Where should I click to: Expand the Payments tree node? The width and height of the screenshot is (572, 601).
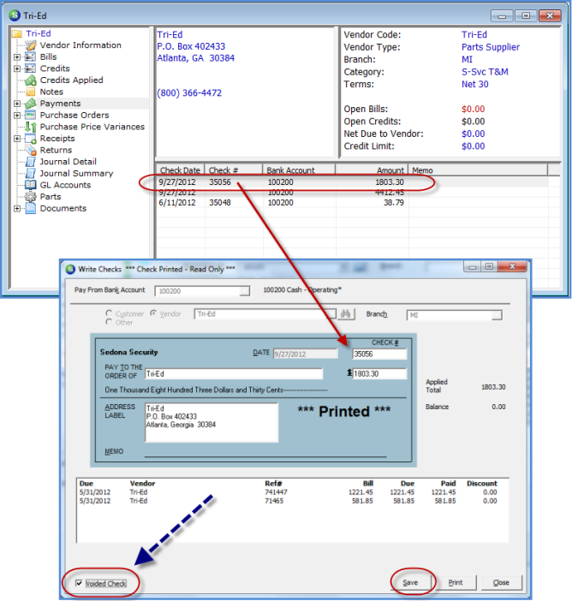pyautogui.click(x=17, y=104)
